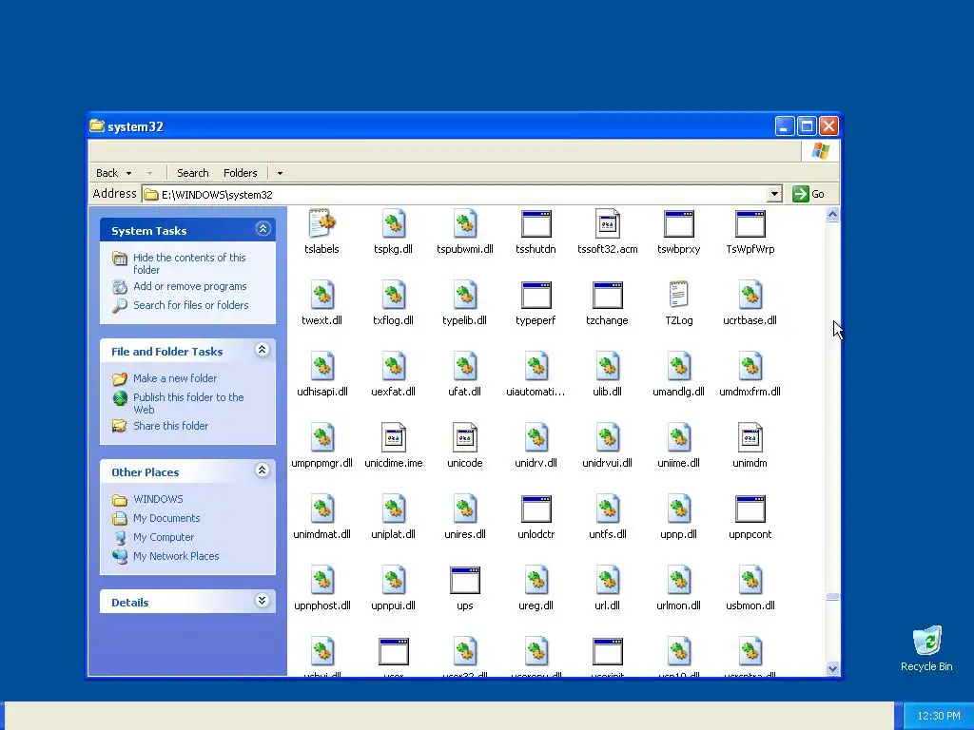This screenshot has width=974, height=730.
Task: Click Make a new folder link
Action: point(175,378)
